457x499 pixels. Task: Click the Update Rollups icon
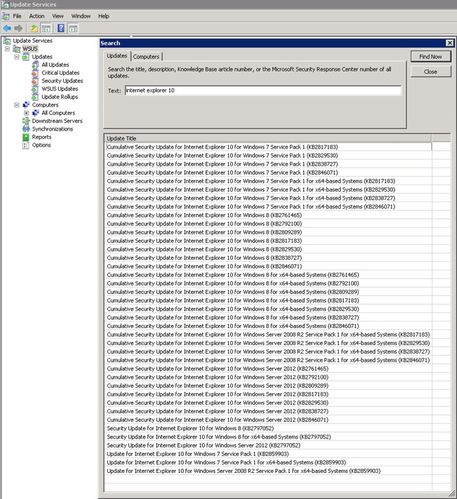pos(35,97)
